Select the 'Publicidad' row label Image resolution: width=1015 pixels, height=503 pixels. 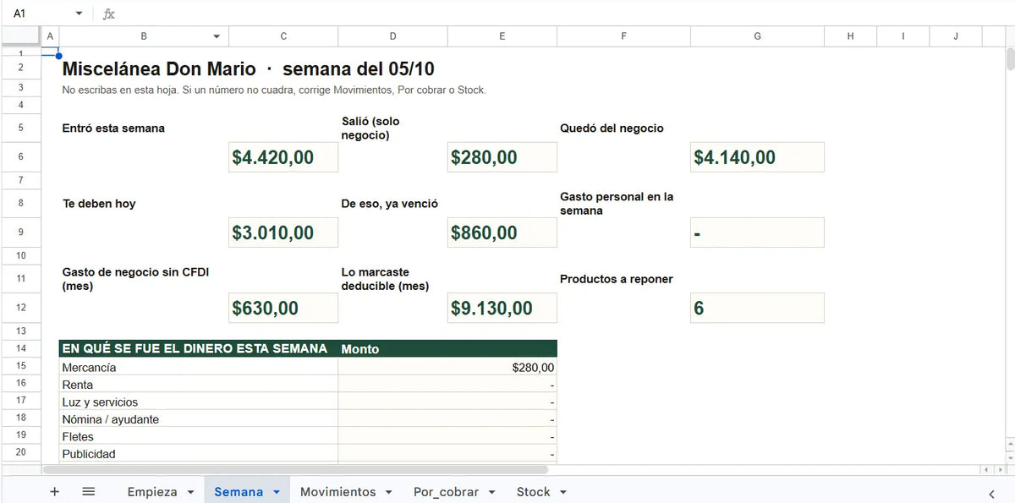click(x=89, y=454)
